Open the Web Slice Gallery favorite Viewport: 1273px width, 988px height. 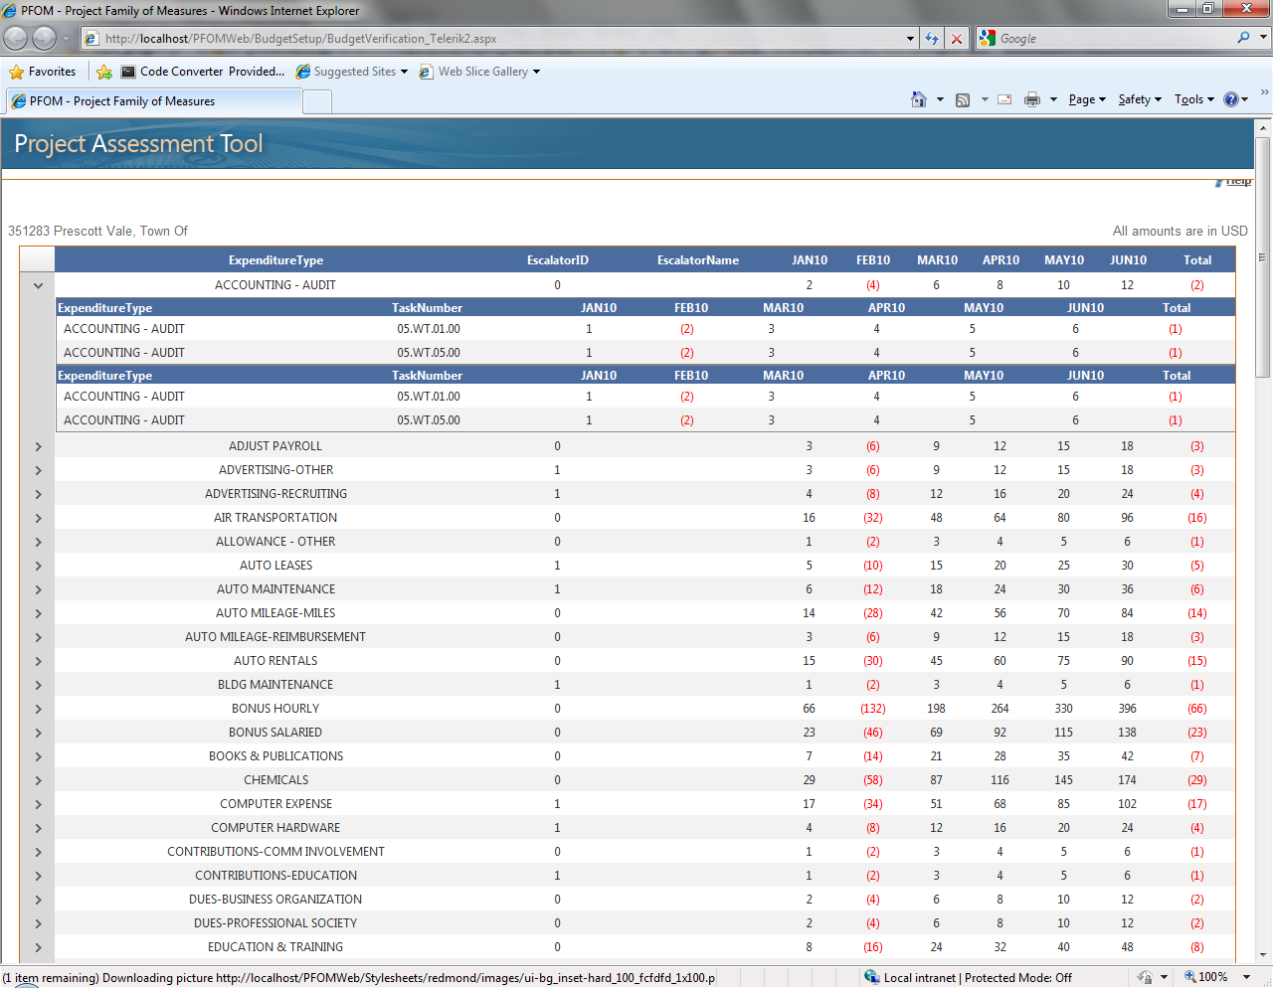point(479,72)
